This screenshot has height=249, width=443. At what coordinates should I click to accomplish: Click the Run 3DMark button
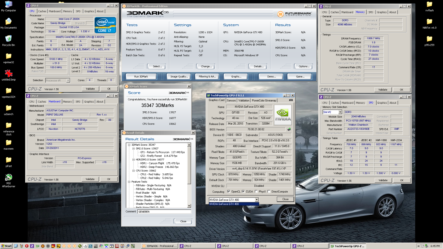tap(141, 77)
